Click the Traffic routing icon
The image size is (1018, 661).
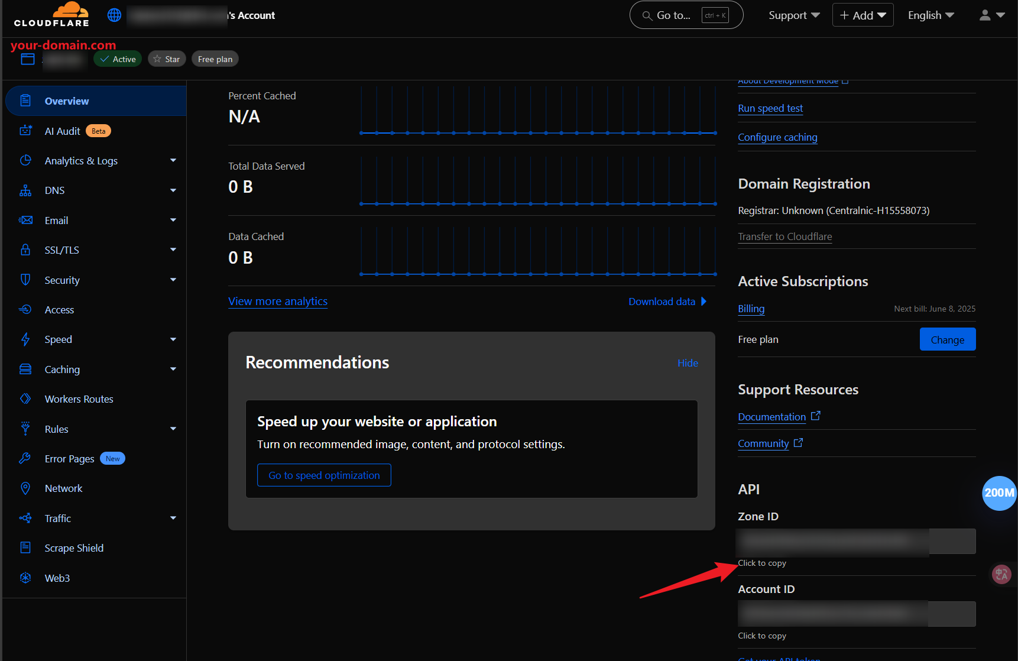click(x=25, y=518)
